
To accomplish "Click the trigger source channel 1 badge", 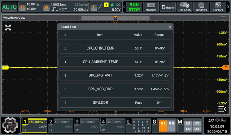I will pos(106,5).
